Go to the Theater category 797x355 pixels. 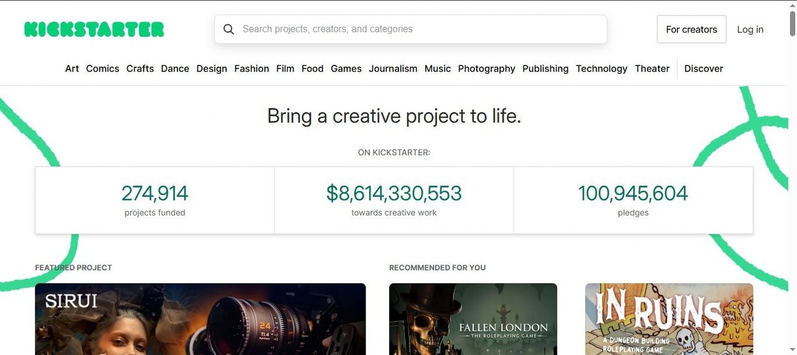[652, 69]
